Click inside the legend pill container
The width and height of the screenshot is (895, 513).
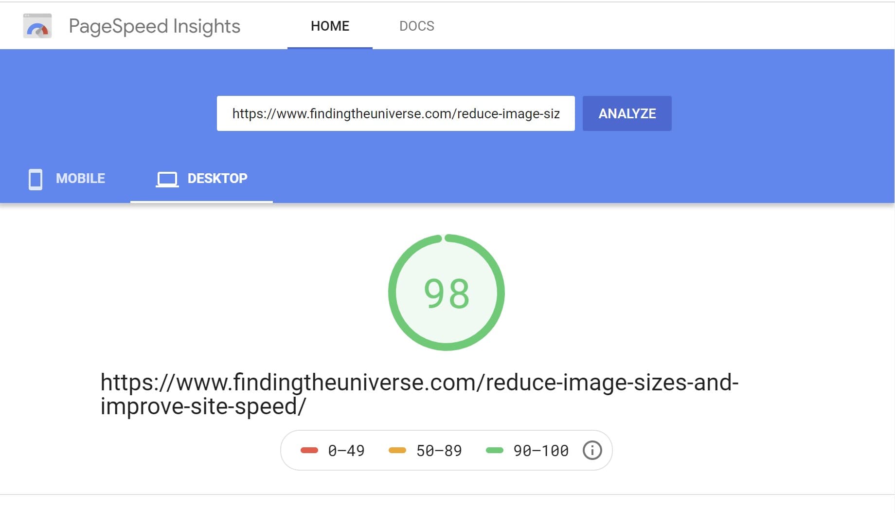[x=447, y=450]
